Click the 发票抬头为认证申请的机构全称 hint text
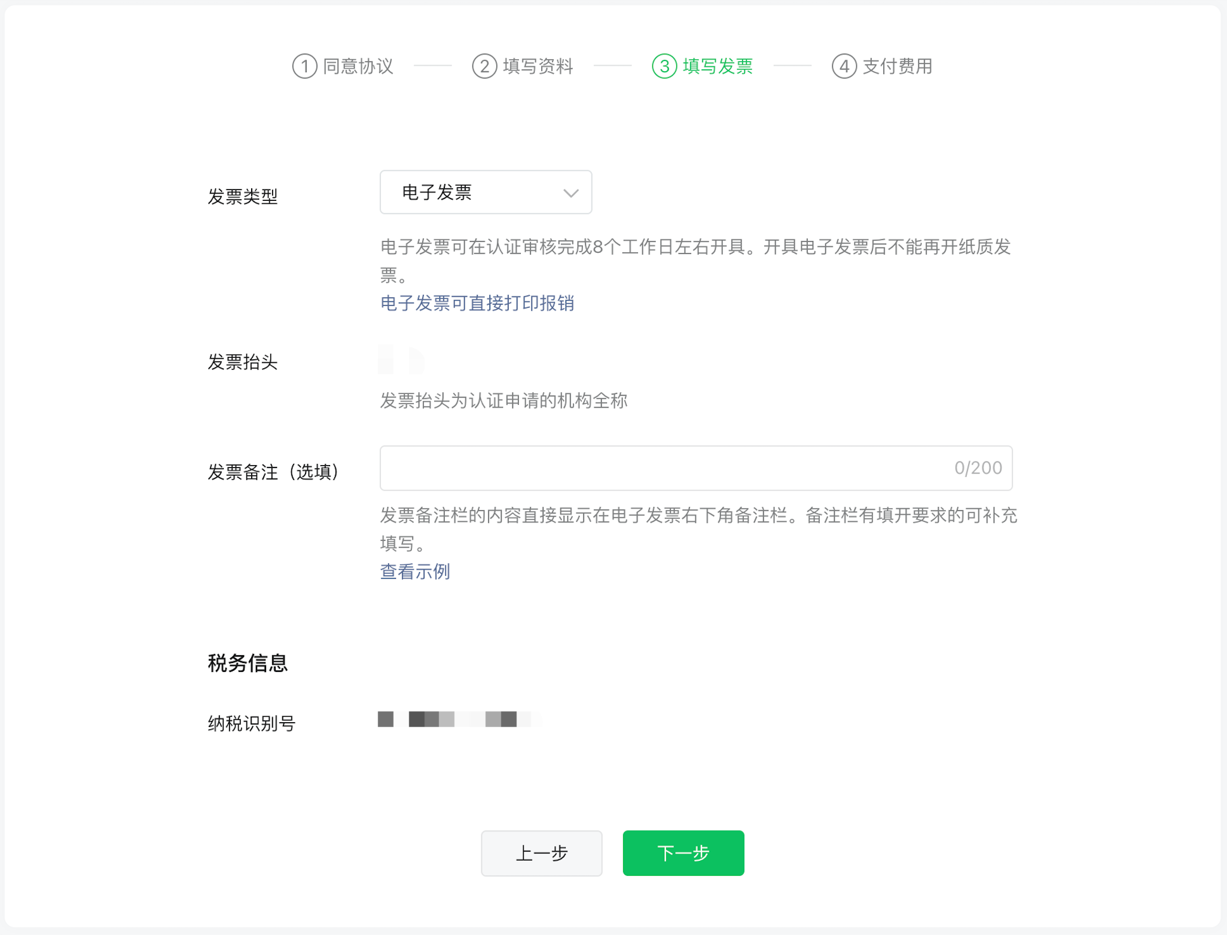Viewport: 1227px width, 935px height. click(x=503, y=401)
